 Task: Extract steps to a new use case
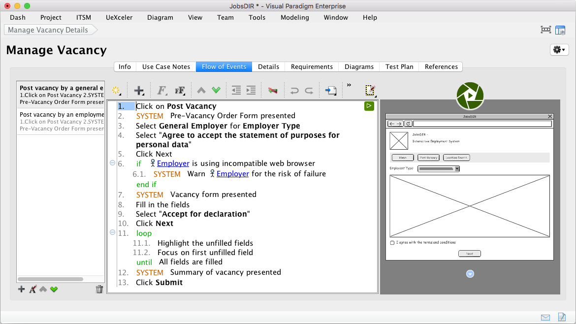(331, 90)
